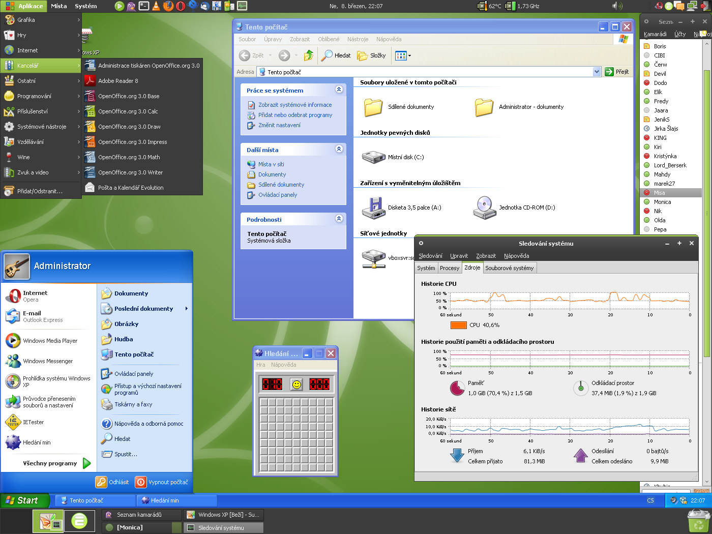Click the Odkládací prostor swap color pie
Viewport: 712px width, 534px height.
click(x=581, y=389)
